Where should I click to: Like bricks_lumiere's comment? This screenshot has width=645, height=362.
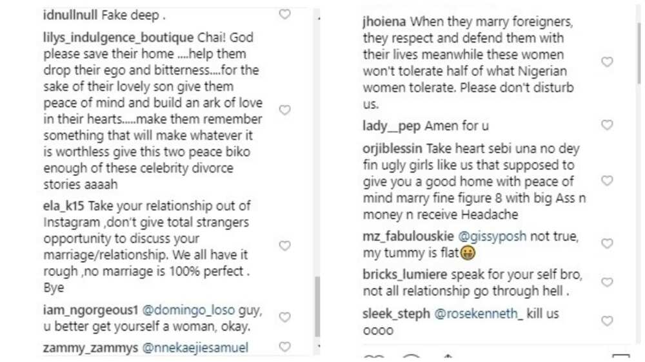(x=607, y=282)
